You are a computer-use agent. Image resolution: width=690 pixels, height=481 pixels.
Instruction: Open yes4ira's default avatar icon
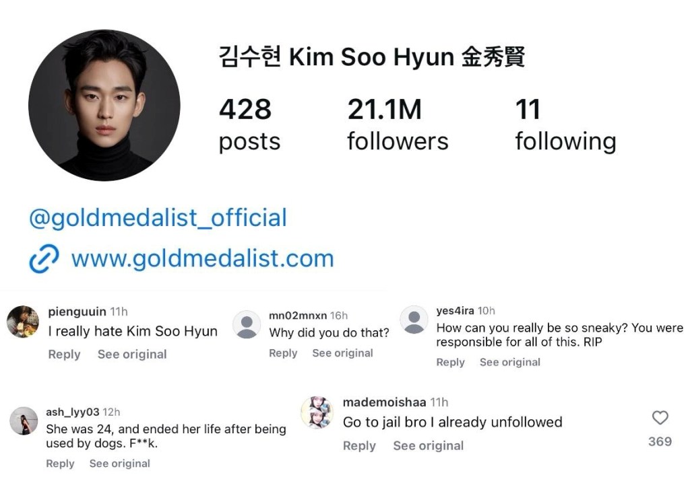click(414, 320)
